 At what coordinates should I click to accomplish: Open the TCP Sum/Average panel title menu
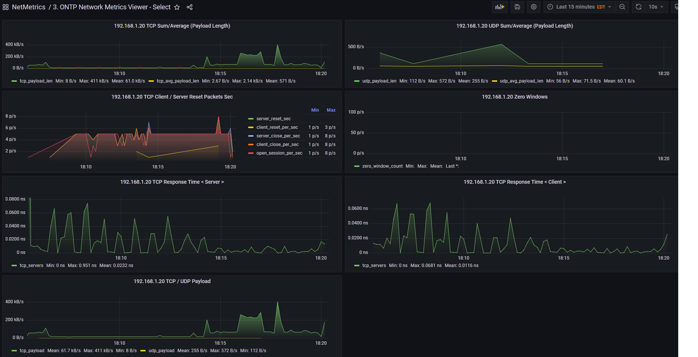(172, 26)
